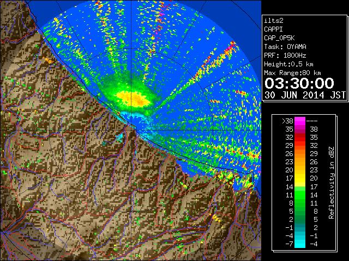
Task: Select the "---" legend upper-bound label
Action: click(x=312, y=121)
